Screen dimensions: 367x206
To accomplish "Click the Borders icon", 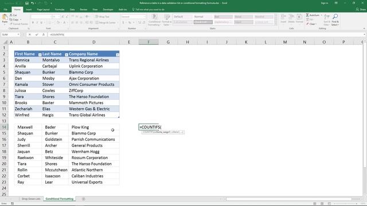I will pyautogui.click(x=50, y=23).
